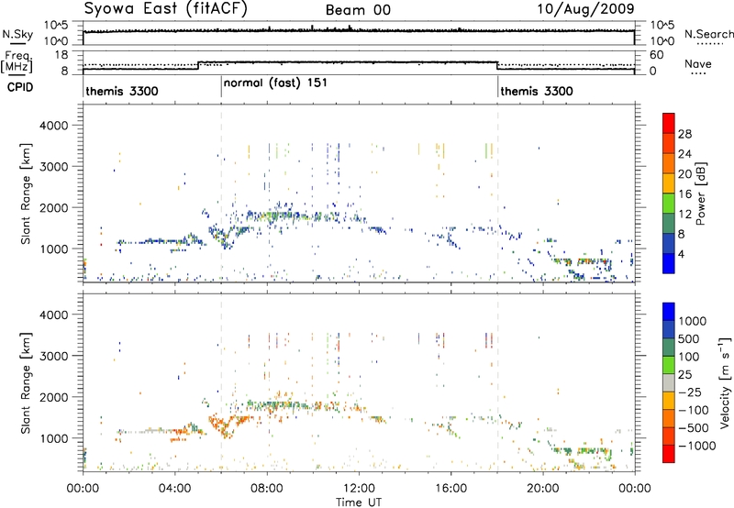Pick the light green 25–100 Velocity swatch
Viewport: 734px width, 508px height.
[669, 365]
